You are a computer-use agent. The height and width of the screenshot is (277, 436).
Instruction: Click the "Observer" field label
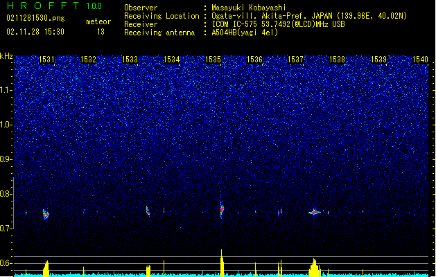[x=141, y=8]
